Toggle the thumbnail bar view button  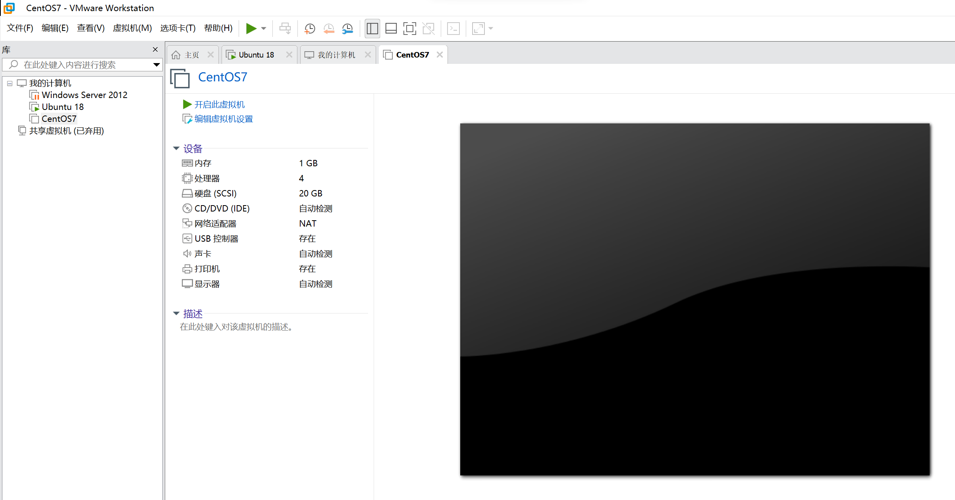tap(391, 28)
